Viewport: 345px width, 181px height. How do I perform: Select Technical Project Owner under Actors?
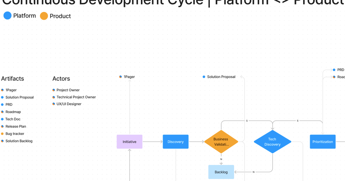(76, 97)
